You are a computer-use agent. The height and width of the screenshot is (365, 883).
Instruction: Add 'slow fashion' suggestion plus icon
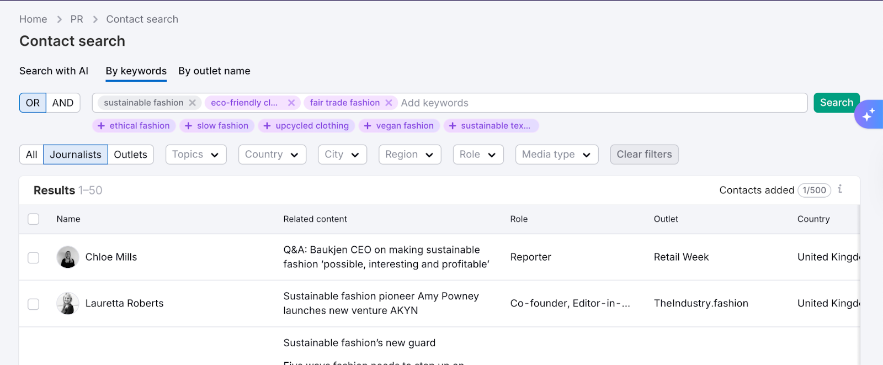(x=189, y=126)
